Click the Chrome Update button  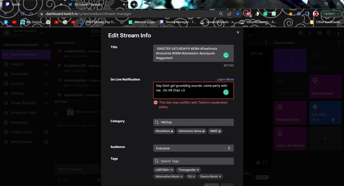pos(331,14)
